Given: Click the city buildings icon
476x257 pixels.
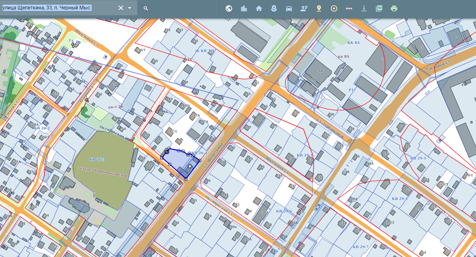Looking at the screenshot, I should [x=244, y=8].
